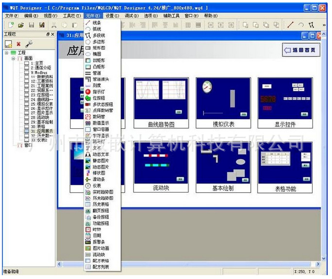332x279 pixels.
Task: Select the polyline tool in top-right toolbar
Action: tap(311, 25)
